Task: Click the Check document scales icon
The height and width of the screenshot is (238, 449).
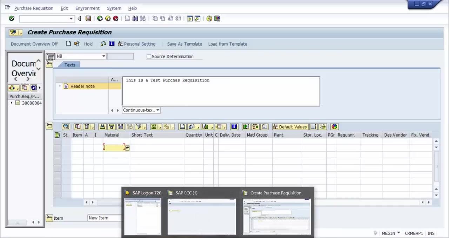Action: point(103,44)
